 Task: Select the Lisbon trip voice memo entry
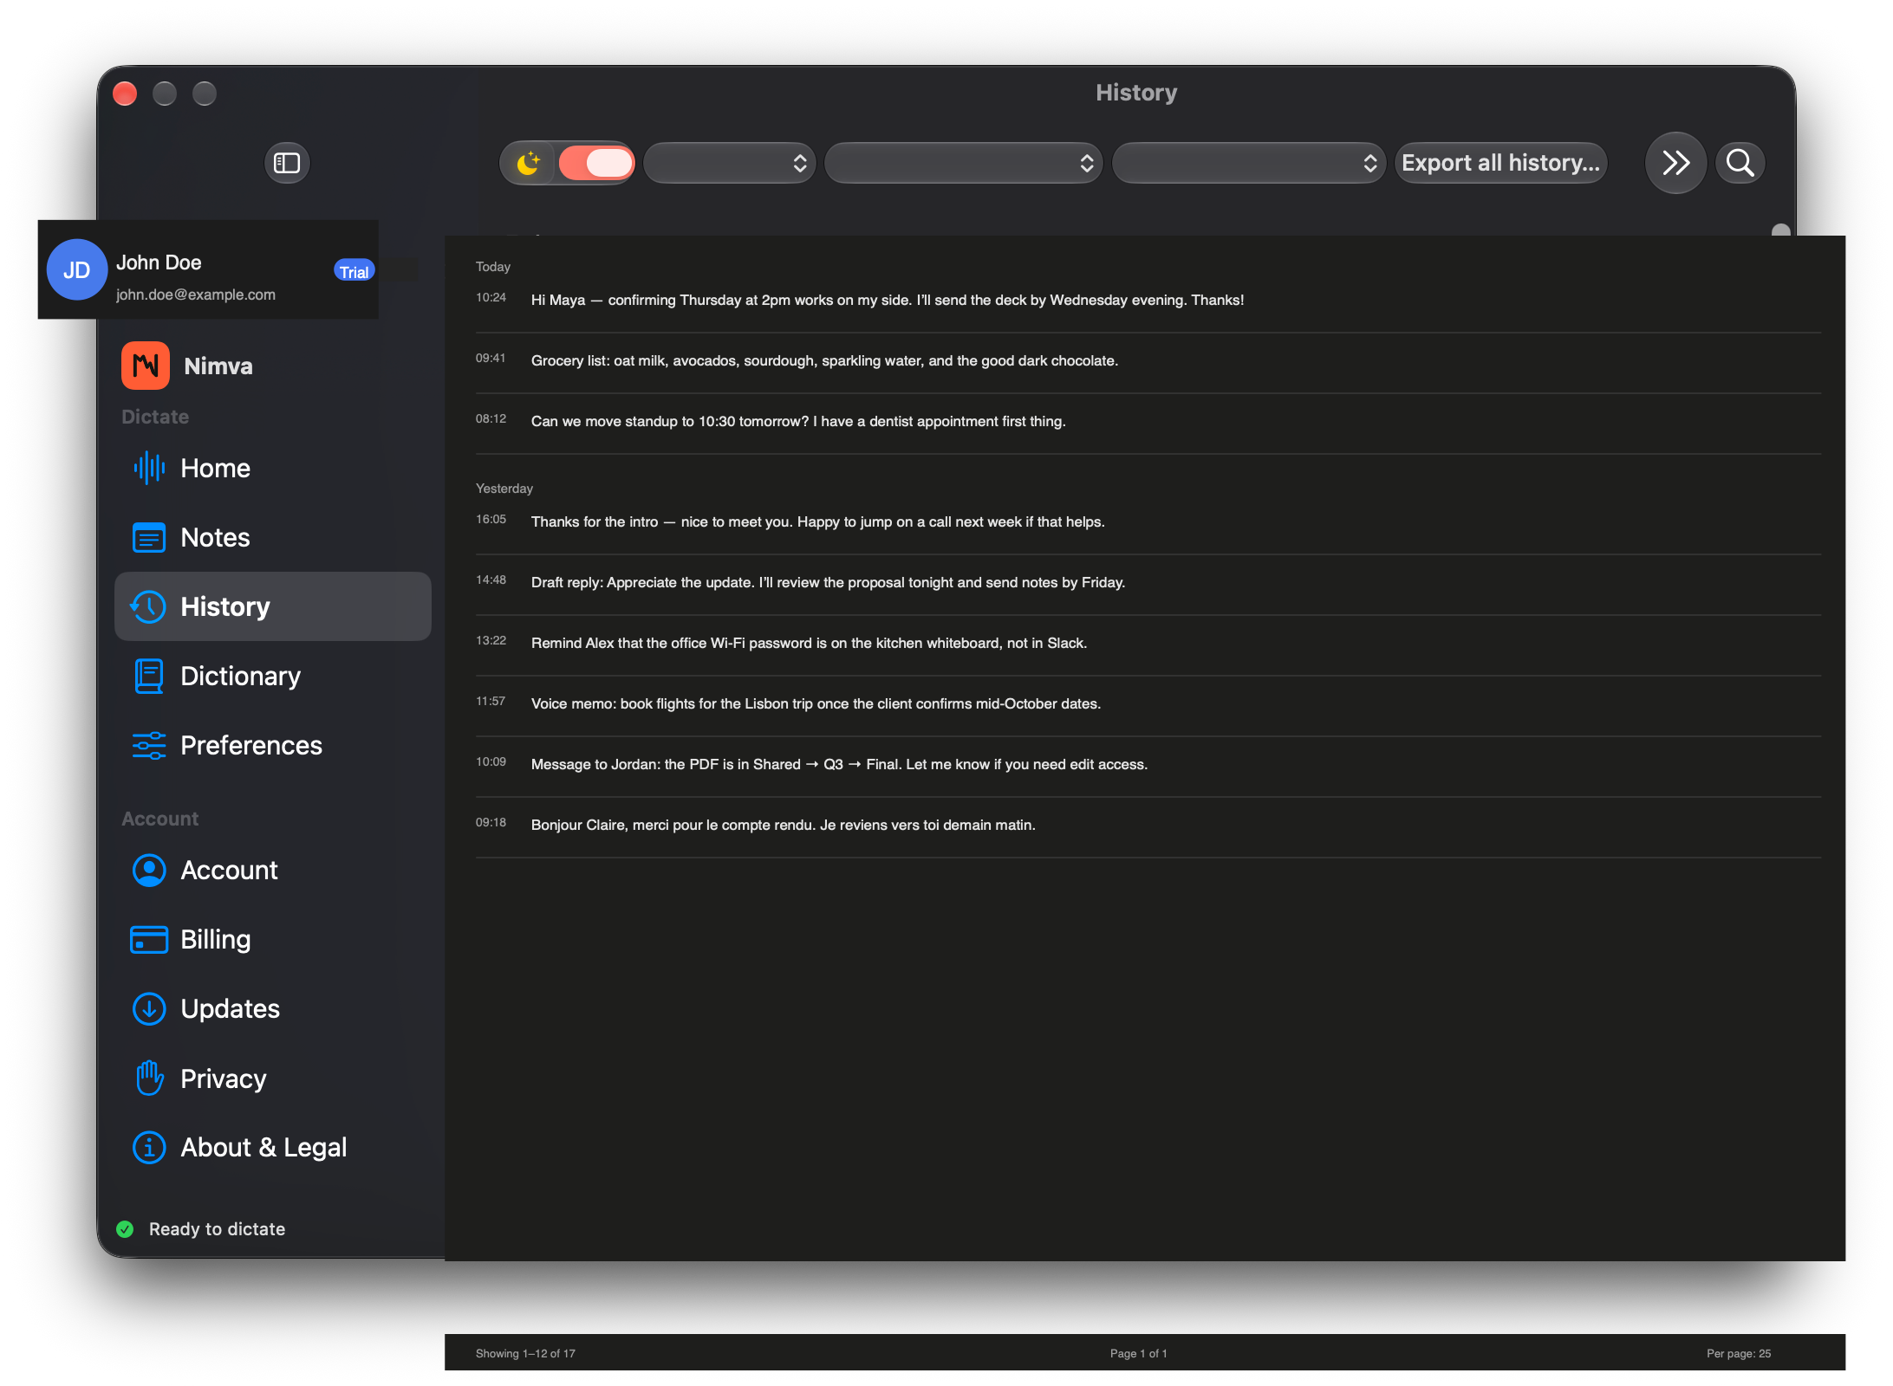coord(1148,703)
